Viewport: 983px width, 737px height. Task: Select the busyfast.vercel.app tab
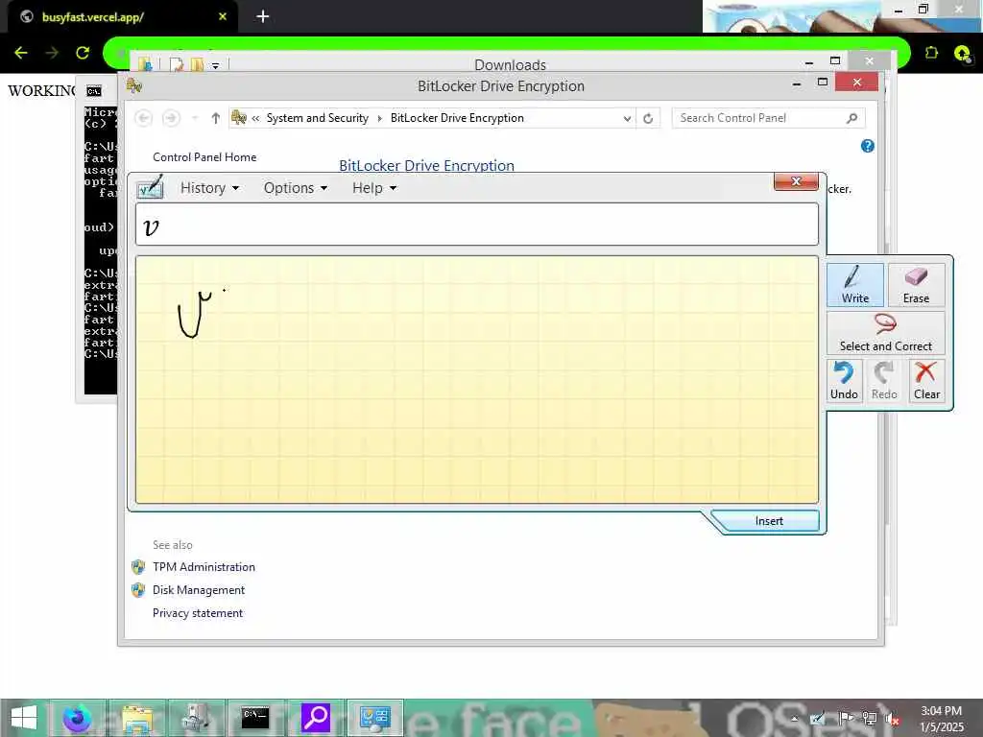pos(123,17)
